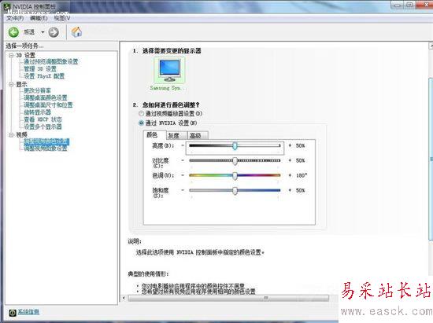Image resolution: width=433 pixels, height=323 pixels.
Task: Open the Back history dropdown arrow
Action: point(43,32)
